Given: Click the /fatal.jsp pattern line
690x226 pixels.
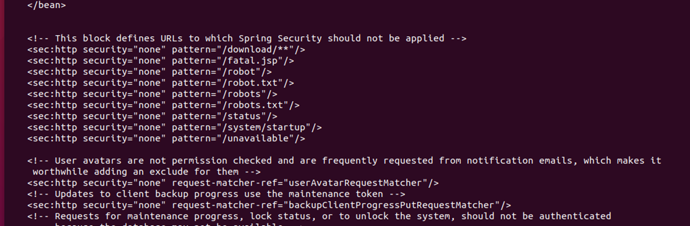Looking at the screenshot, I should (x=161, y=61).
